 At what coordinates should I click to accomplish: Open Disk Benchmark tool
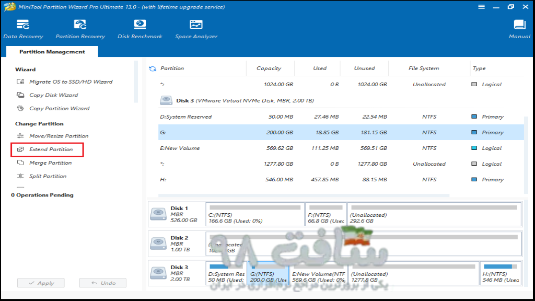[139, 29]
